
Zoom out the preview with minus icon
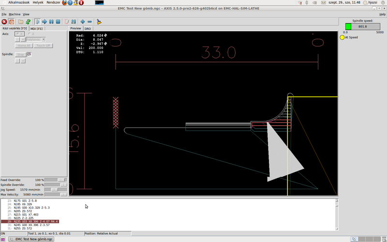(x=90, y=22)
